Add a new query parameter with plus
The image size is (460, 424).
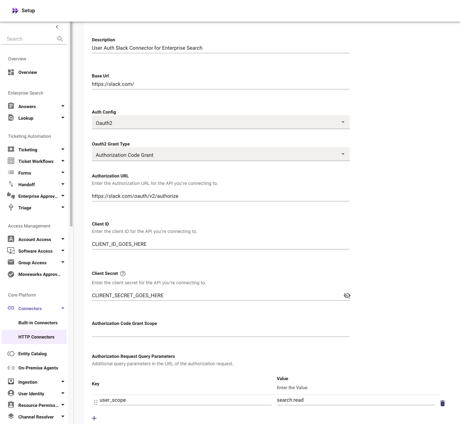point(94,418)
